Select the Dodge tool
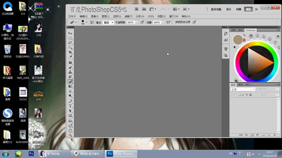The width and height of the screenshot is (282, 158). point(70,96)
